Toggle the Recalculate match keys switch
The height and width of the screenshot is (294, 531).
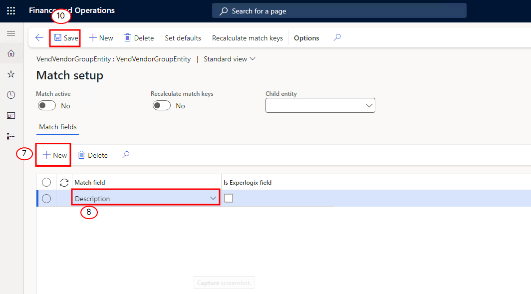162,106
